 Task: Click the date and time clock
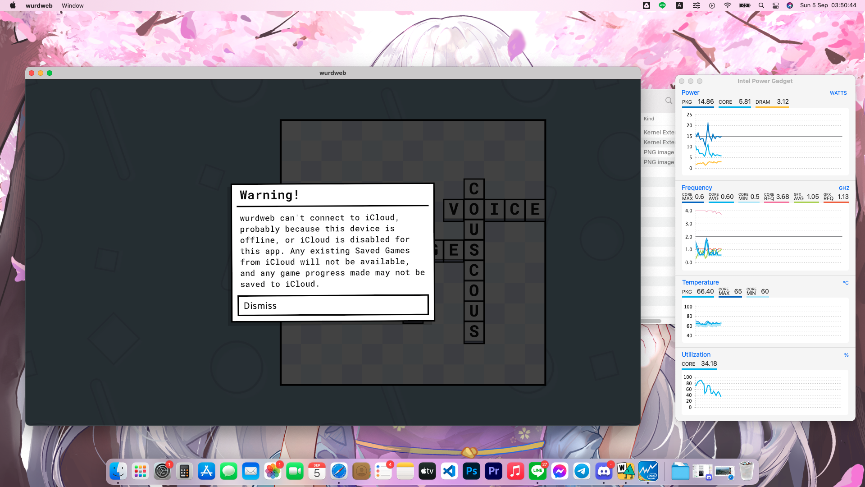pyautogui.click(x=828, y=5)
